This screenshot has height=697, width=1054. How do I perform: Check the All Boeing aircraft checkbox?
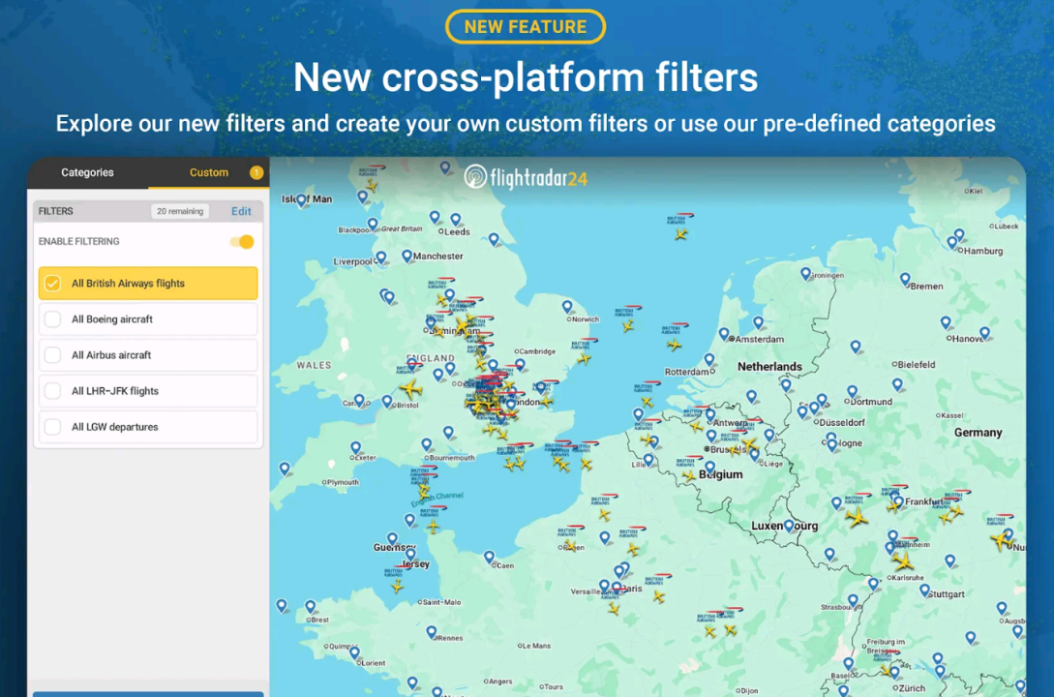click(52, 319)
